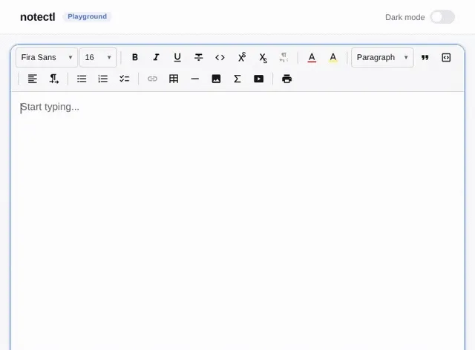Screen dimensions: 475x350
Task: Print the document
Action: coord(287,79)
